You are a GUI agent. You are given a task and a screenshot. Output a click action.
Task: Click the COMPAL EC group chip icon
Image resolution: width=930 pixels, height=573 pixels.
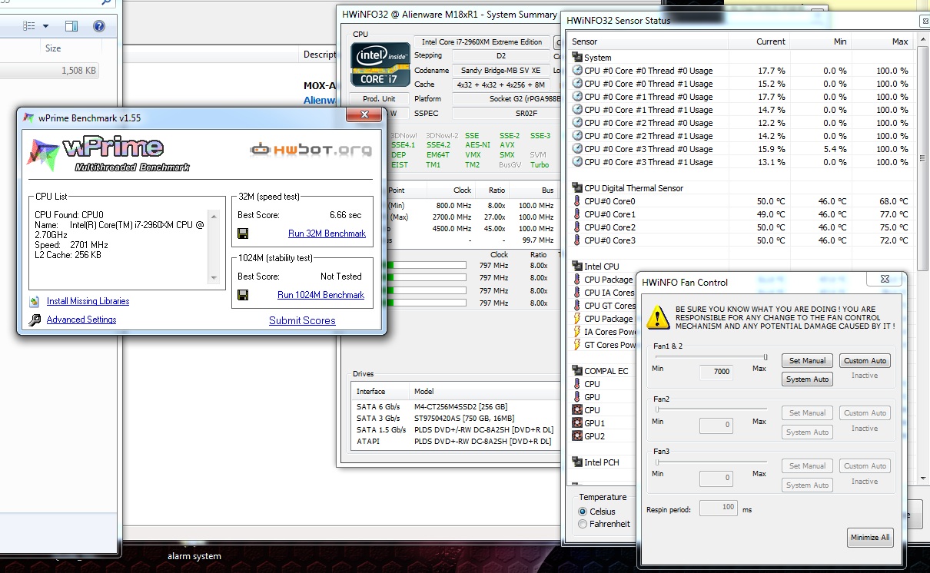coord(577,371)
